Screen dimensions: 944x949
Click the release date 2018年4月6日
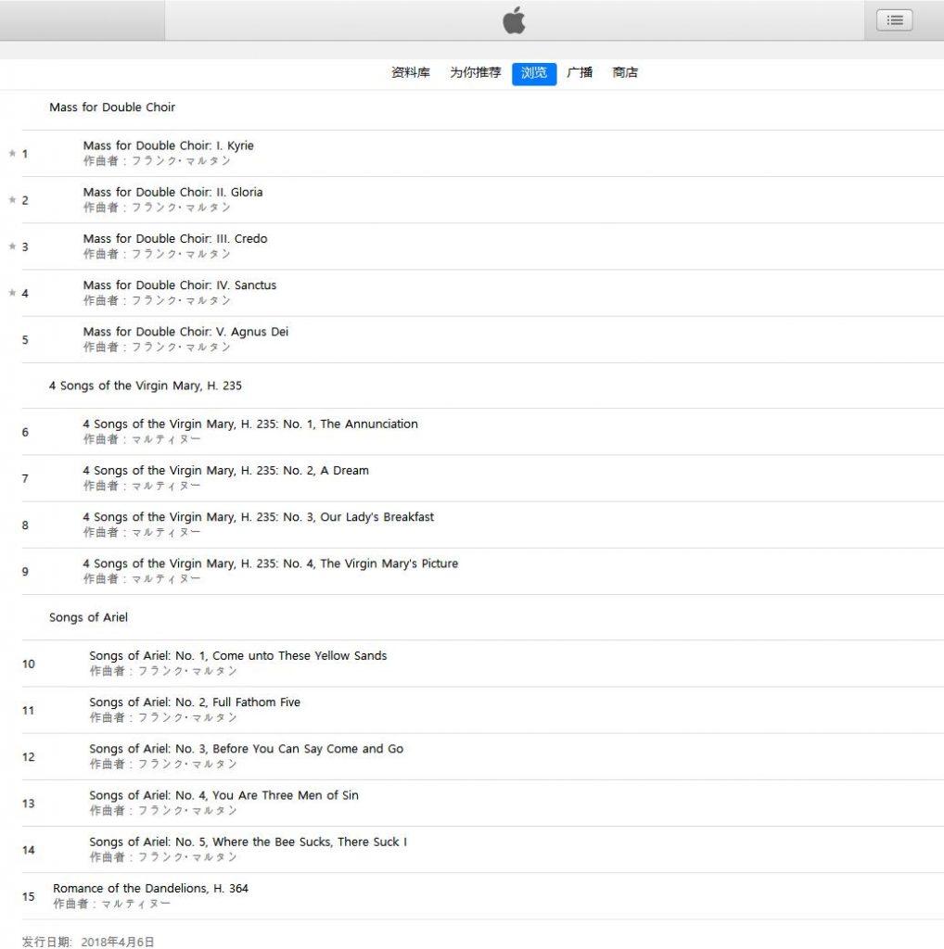pyautogui.click(x=118, y=942)
